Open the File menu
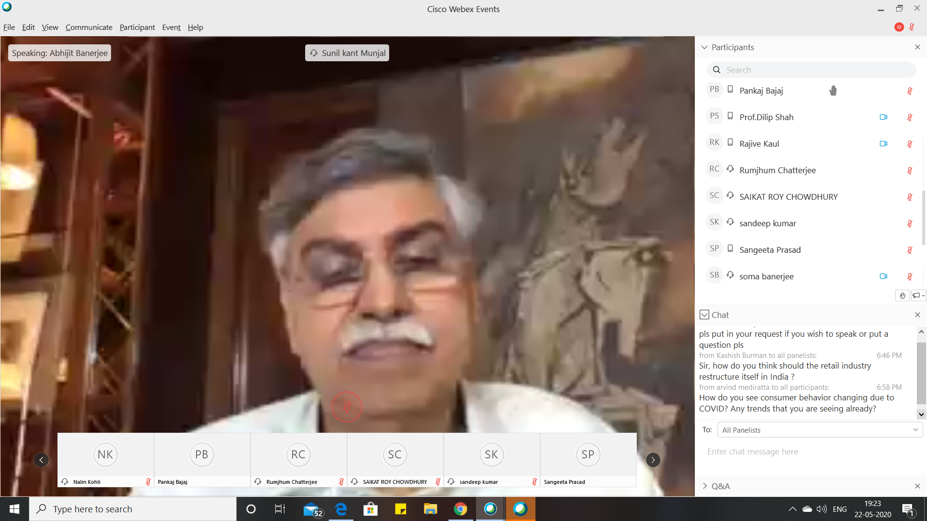This screenshot has height=521, width=927. click(x=9, y=27)
